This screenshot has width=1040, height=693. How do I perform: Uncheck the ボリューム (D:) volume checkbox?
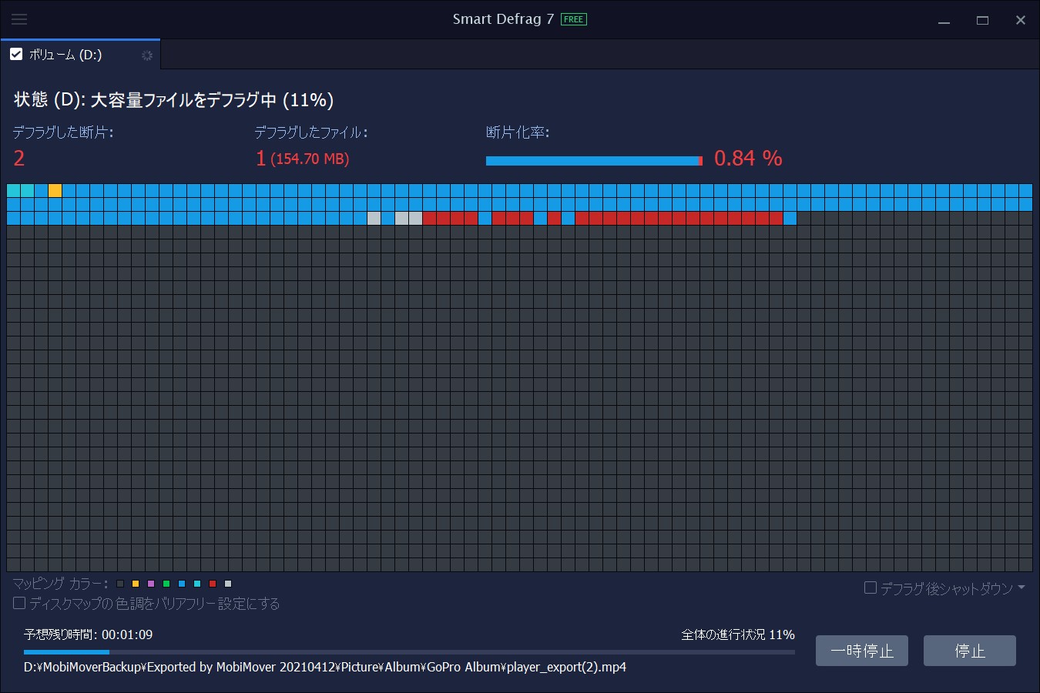click(16, 54)
